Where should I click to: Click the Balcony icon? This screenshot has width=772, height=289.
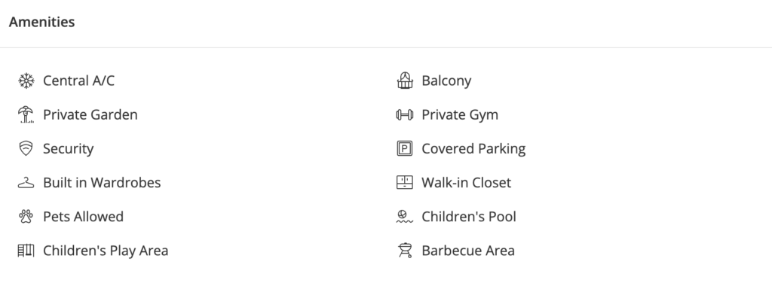point(405,81)
